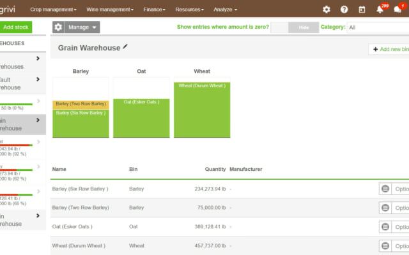Open the help question mark icon
The image size is (409, 255).
(x=344, y=10)
